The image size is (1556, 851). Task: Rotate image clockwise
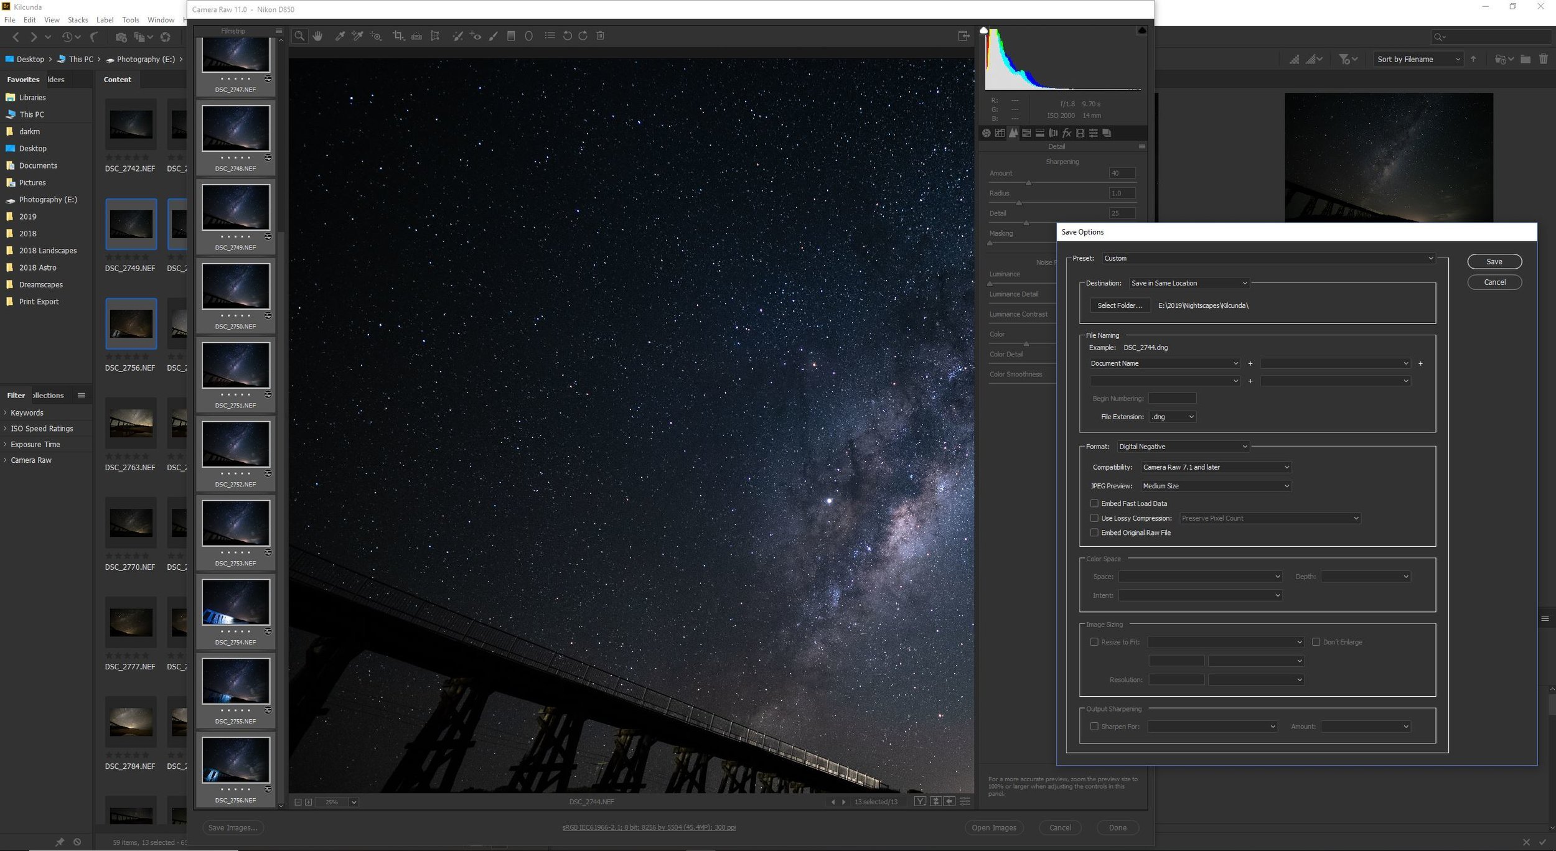coord(583,35)
